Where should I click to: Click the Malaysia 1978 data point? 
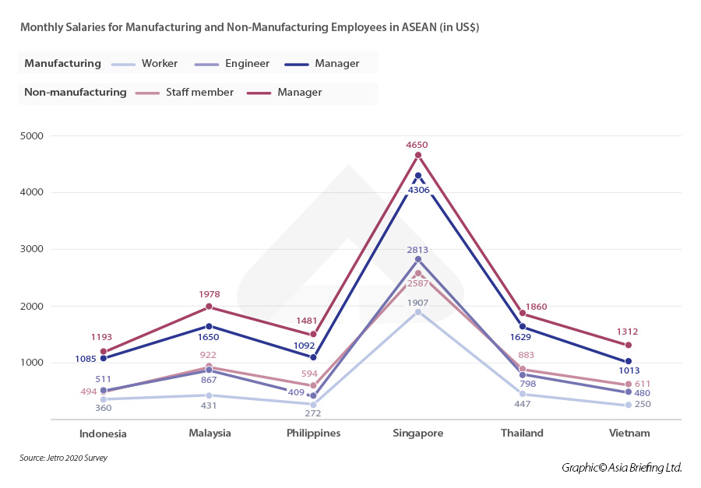click(x=209, y=307)
